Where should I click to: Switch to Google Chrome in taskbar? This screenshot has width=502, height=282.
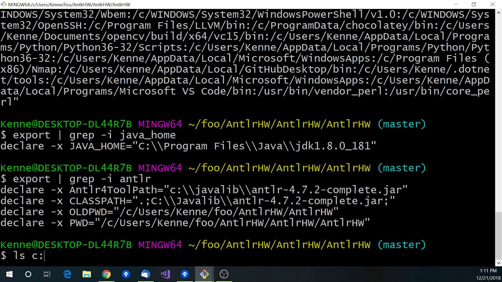106,274
